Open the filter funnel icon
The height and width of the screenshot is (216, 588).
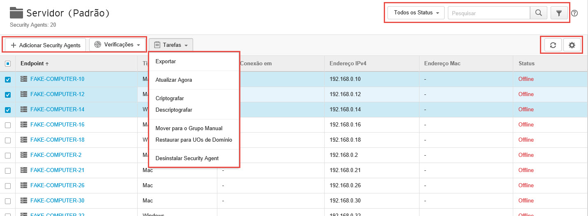559,13
